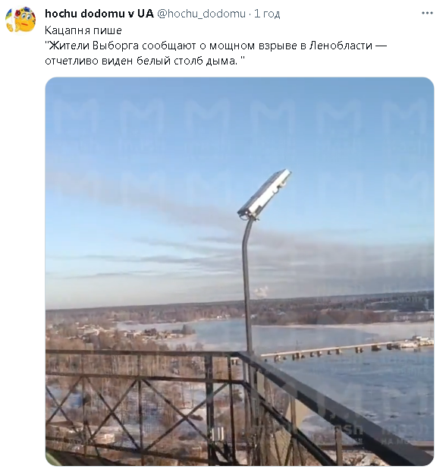The height and width of the screenshot is (469, 446).
Task: Click the white smoke column on the horizon
Action: (x=261, y=292)
